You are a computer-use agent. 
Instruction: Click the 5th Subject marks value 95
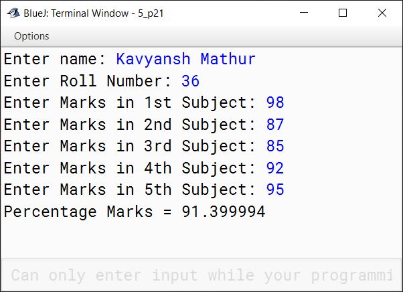275,190
